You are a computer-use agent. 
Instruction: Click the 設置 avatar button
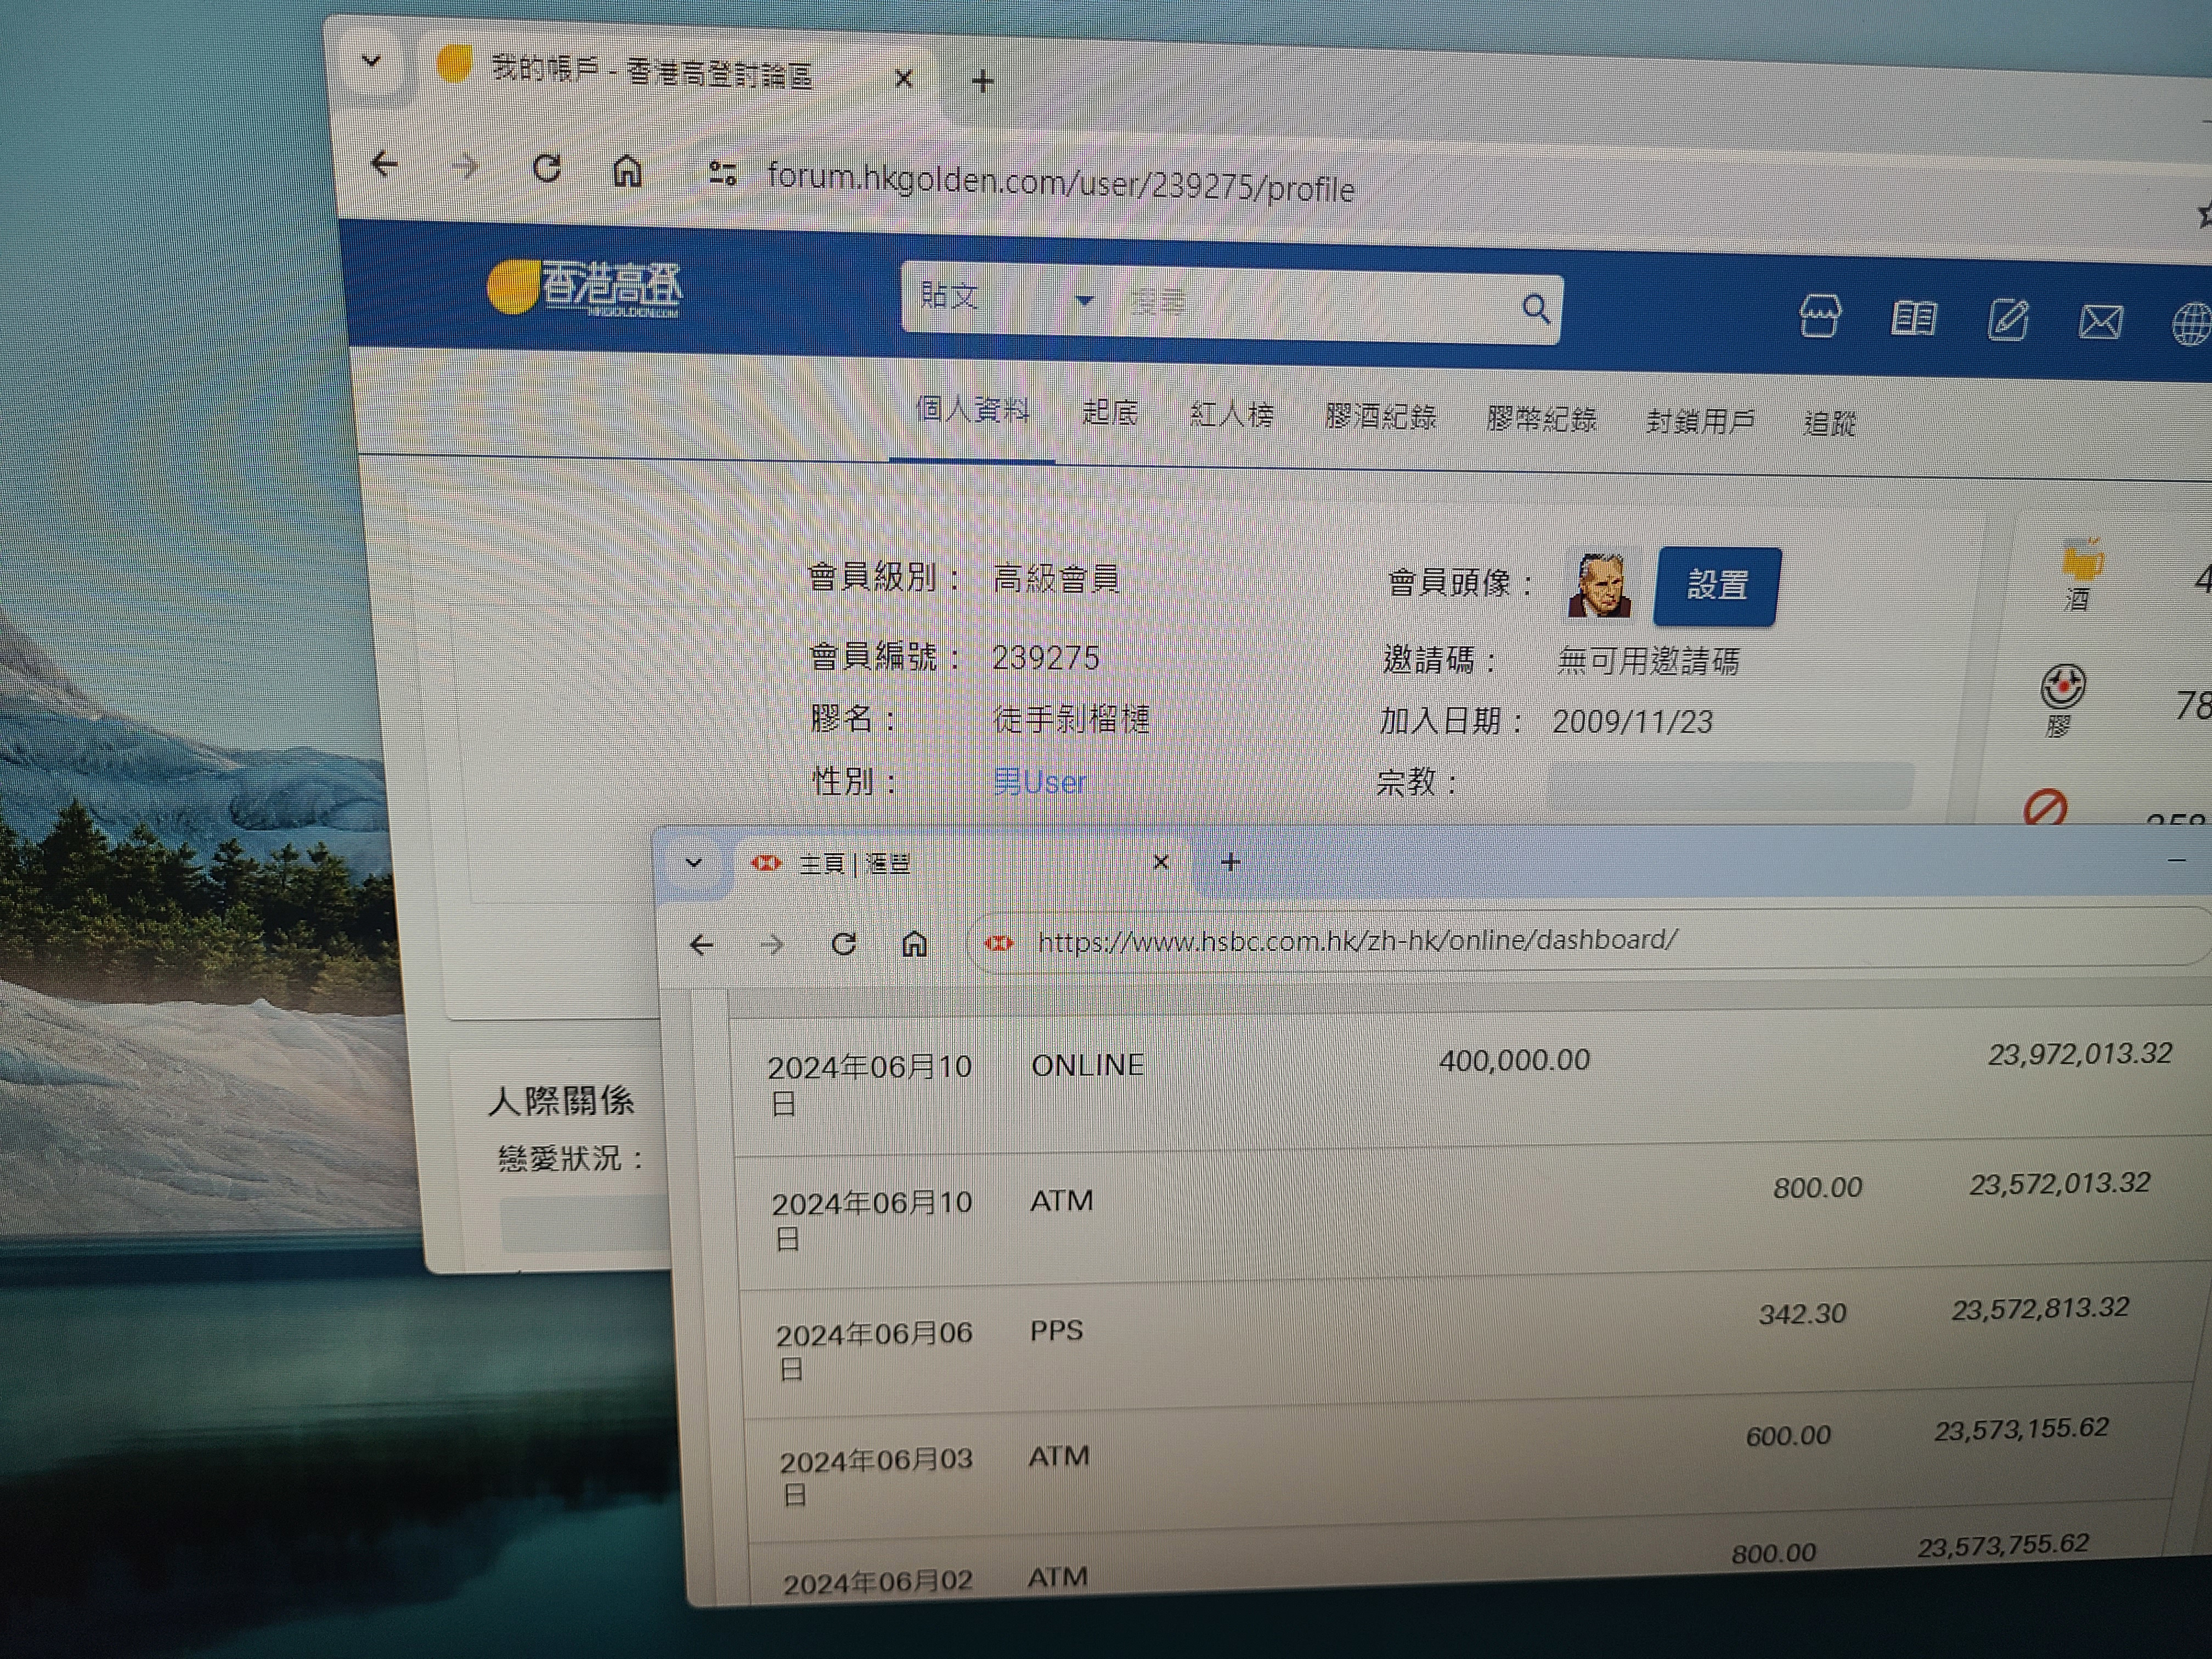(x=1717, y=586)
